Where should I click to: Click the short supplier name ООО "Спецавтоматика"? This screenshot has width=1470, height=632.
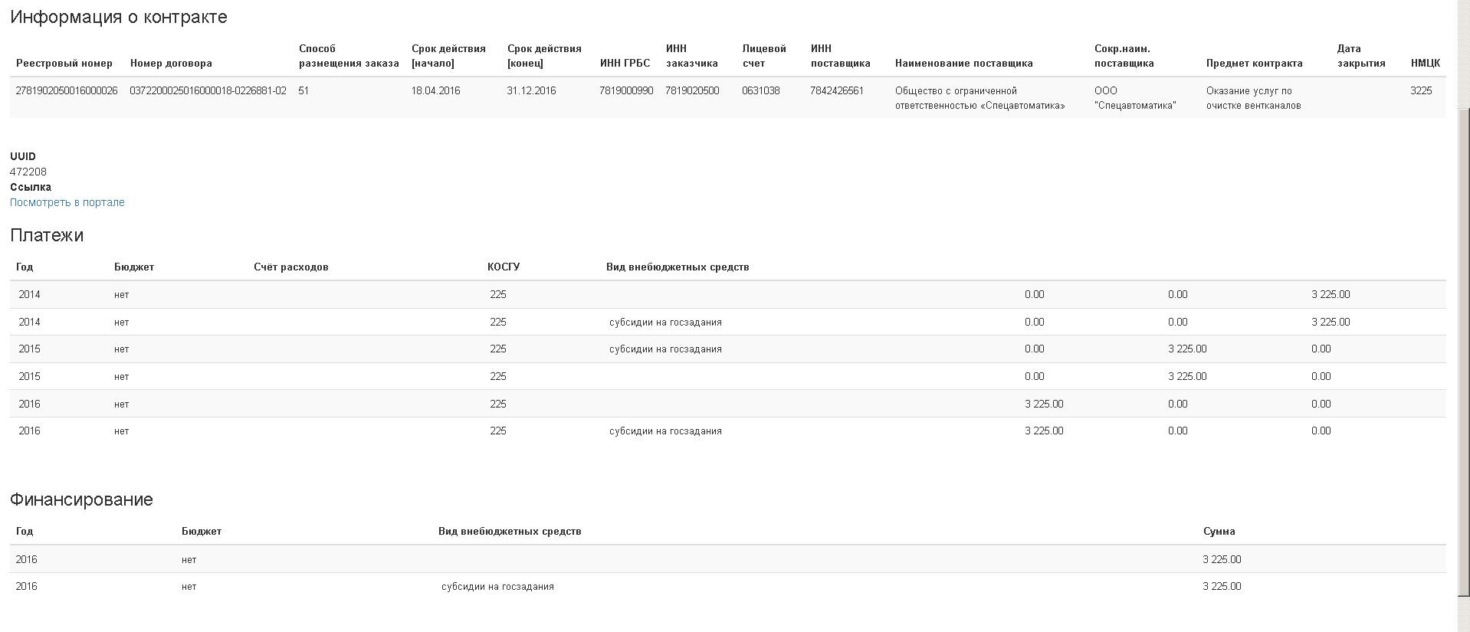coord(1135,98)
